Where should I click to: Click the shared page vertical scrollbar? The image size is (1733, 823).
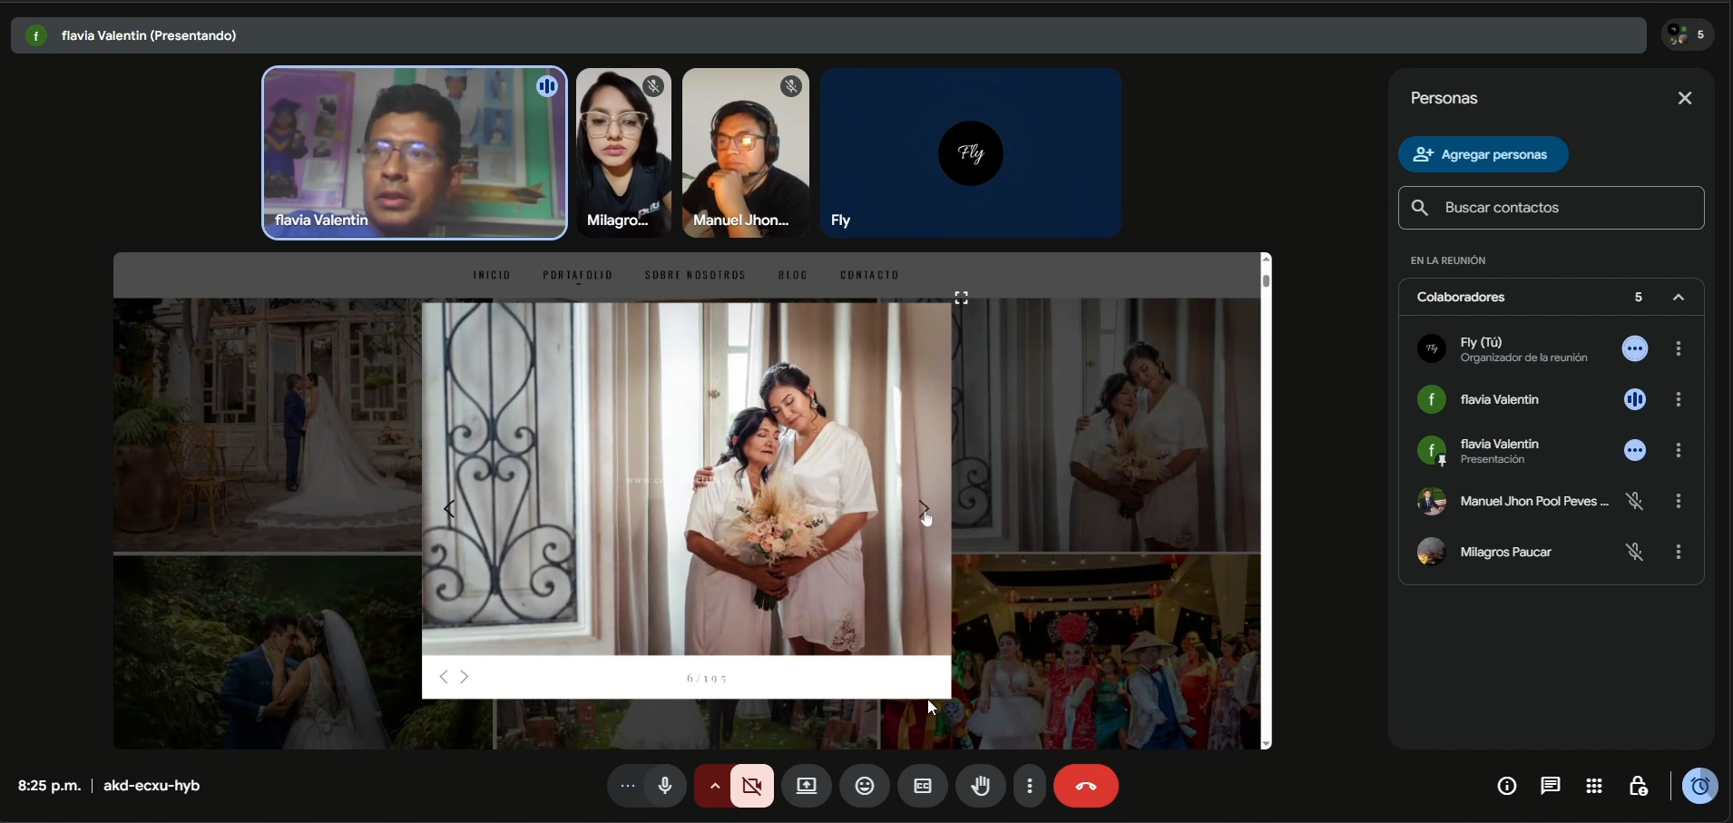1267,501
